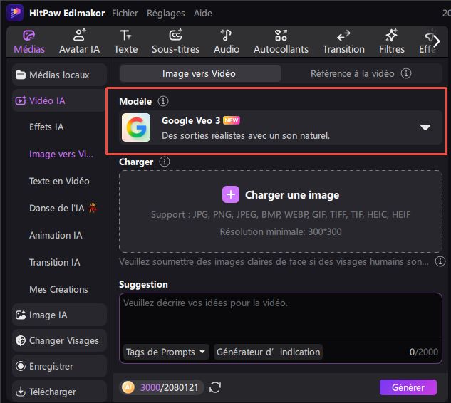Select Télécharger in sidebar
Image resolution: width=451 pixels, height=403 pixels.
60,392
